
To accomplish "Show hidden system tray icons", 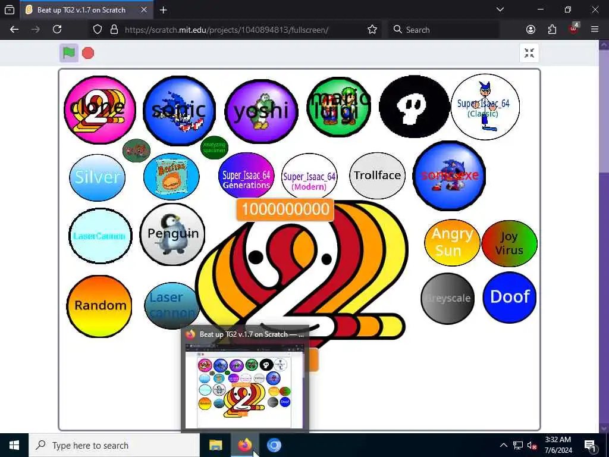I will 503,445.
